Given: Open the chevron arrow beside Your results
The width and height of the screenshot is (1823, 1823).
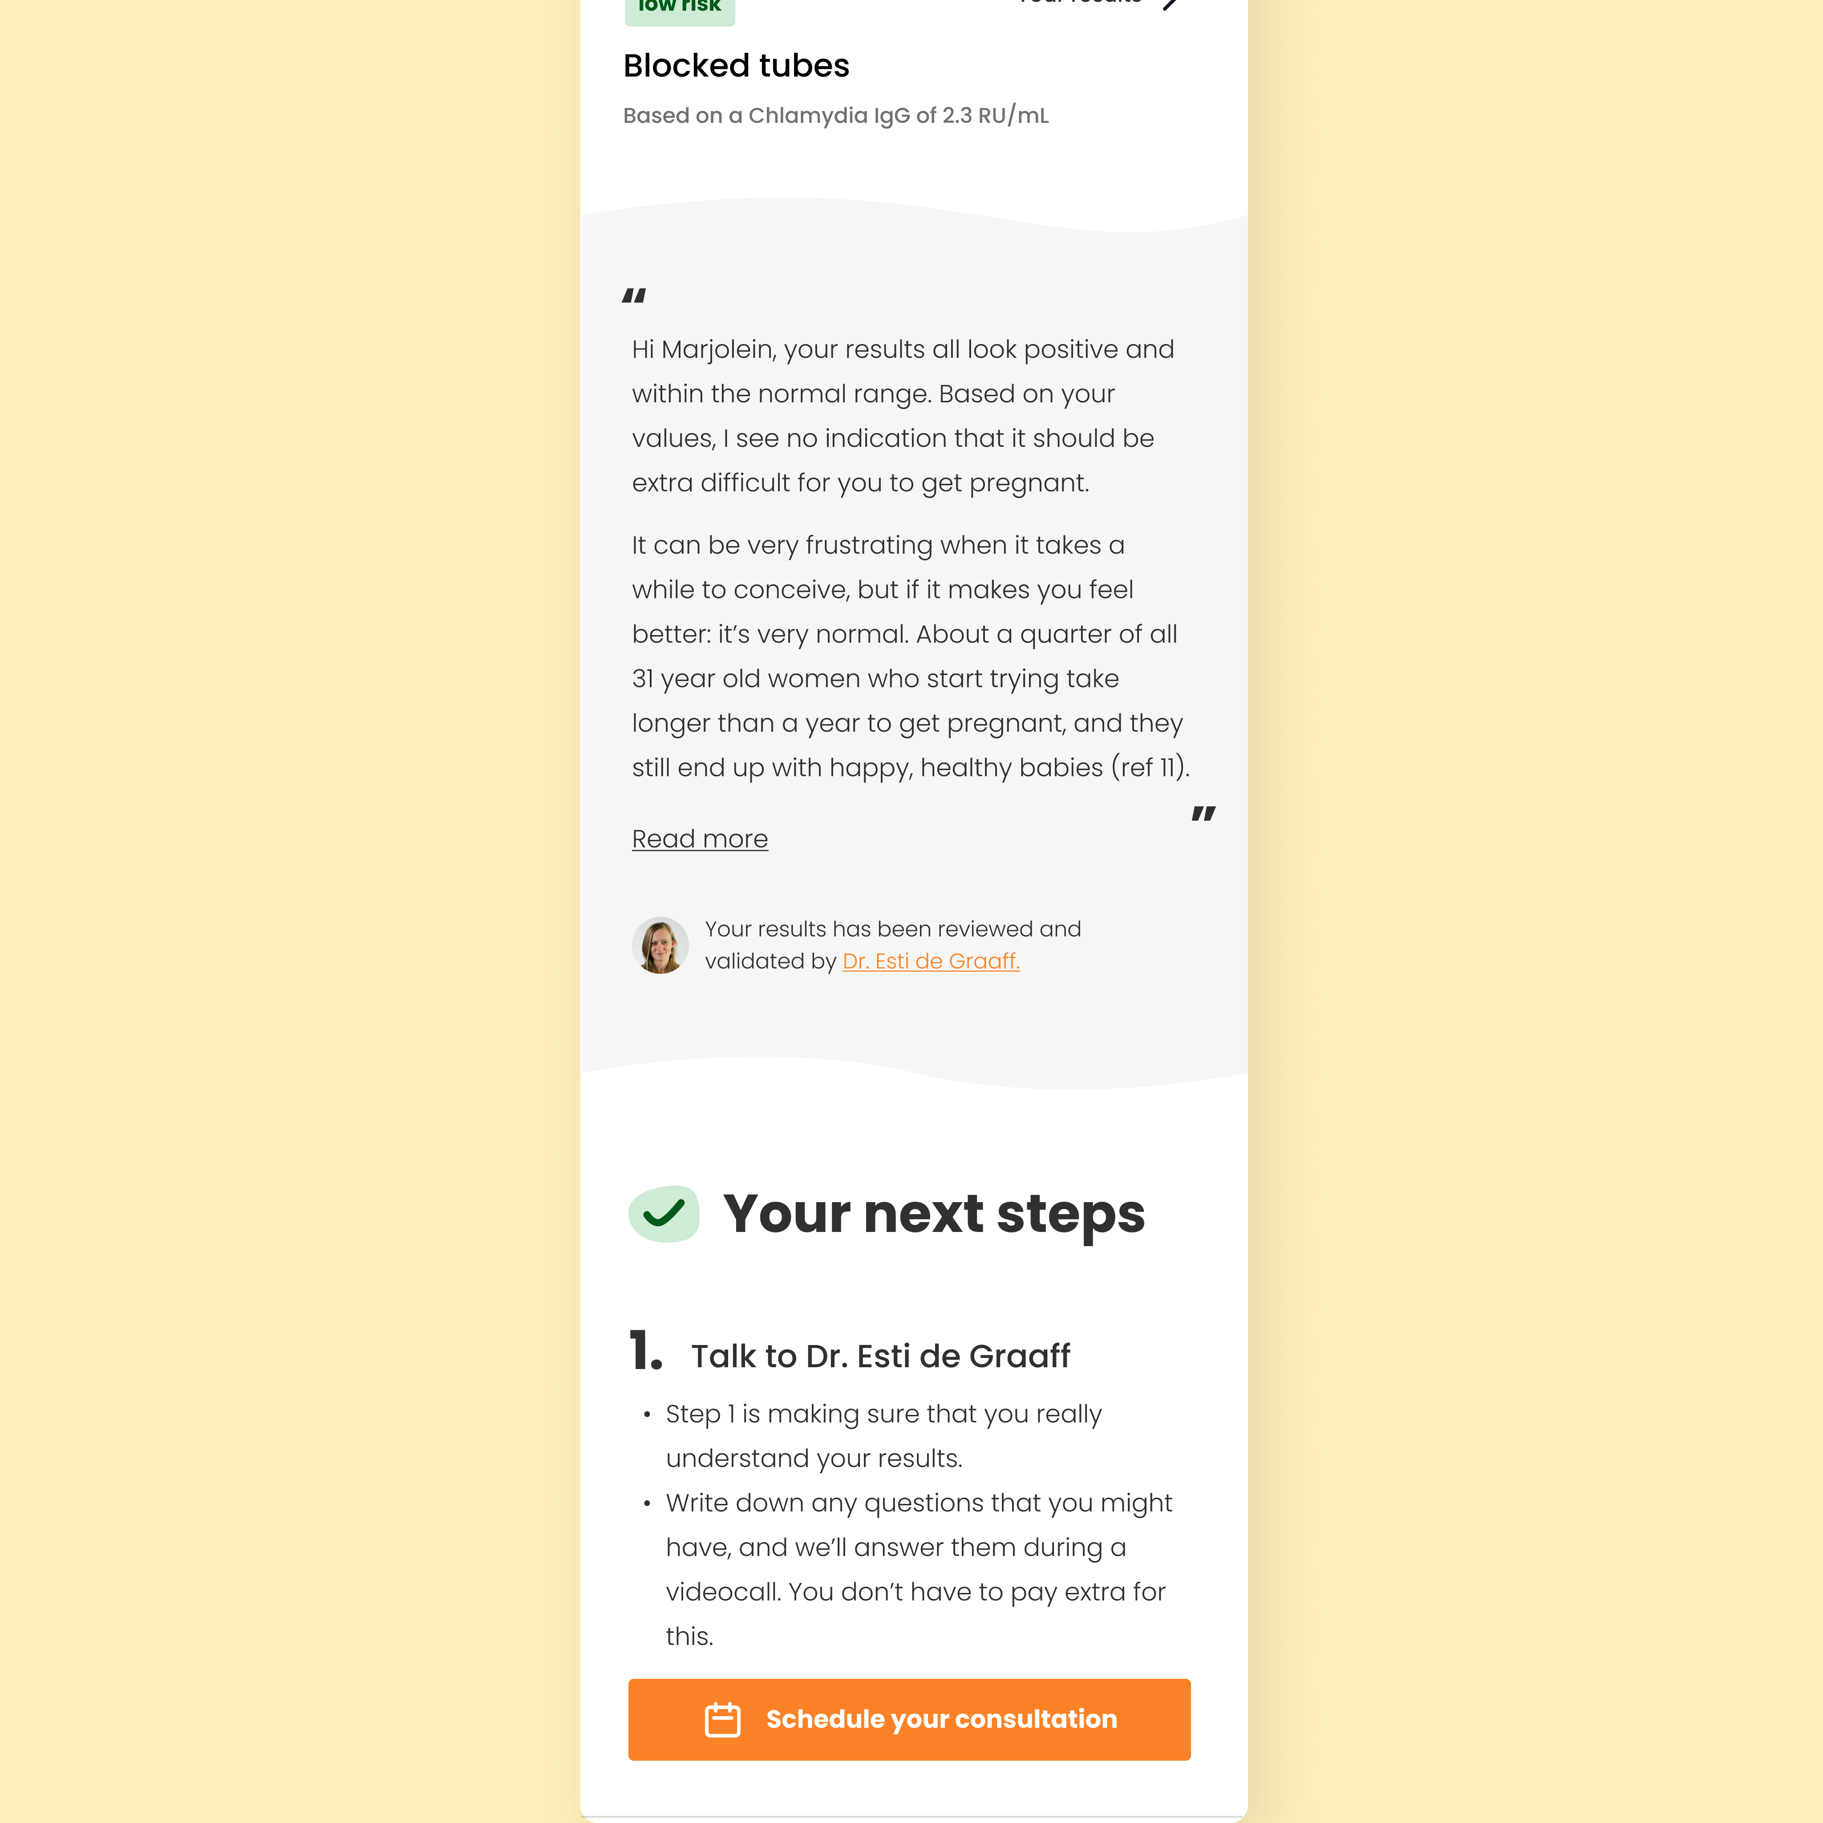Looking at the screenshot, I should (x=1170, y=4).
